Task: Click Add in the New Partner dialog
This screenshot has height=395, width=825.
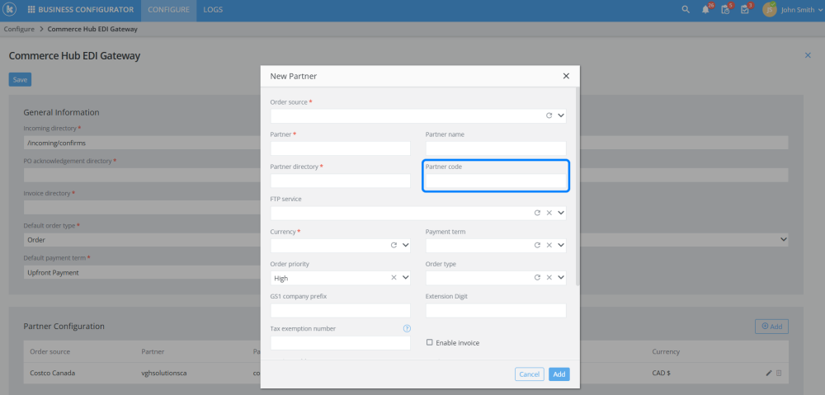Action: (559, 374)
